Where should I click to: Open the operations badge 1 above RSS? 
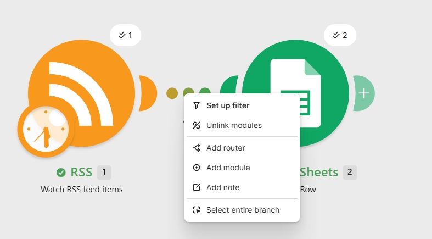click(x=125, y=35)
